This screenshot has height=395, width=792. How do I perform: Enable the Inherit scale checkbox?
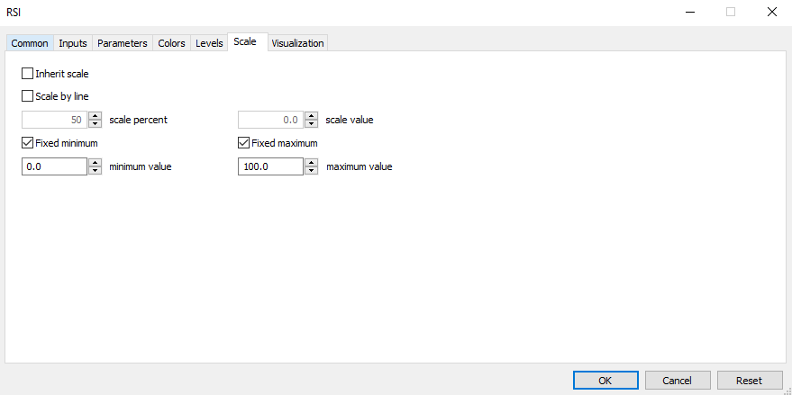[x=27, y=74]
